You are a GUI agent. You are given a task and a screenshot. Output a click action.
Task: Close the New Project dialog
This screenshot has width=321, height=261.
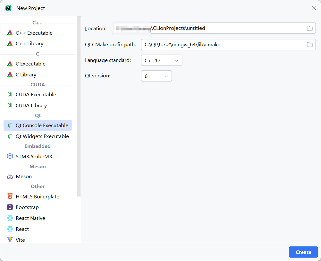coord(314,8)
